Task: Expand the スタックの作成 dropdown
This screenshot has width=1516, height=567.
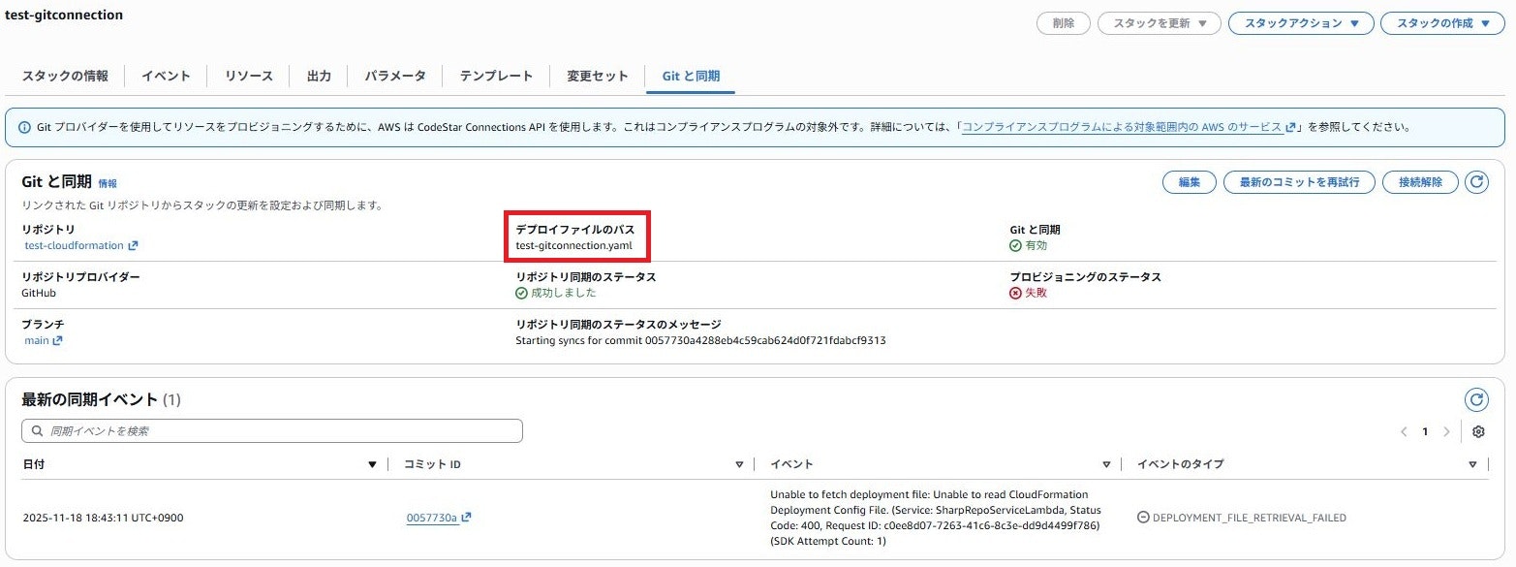Action: (x=1442, y=23)
